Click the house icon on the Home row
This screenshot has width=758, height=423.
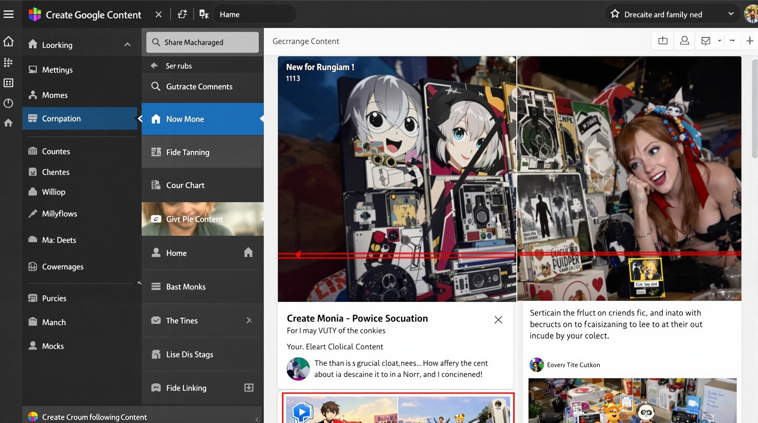point(248,252)
